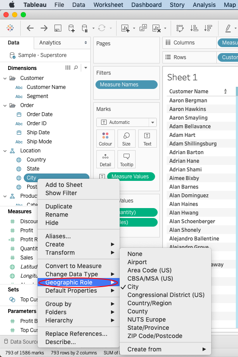Select ZIP Code/Postcode geographic role

coord(155,336)
